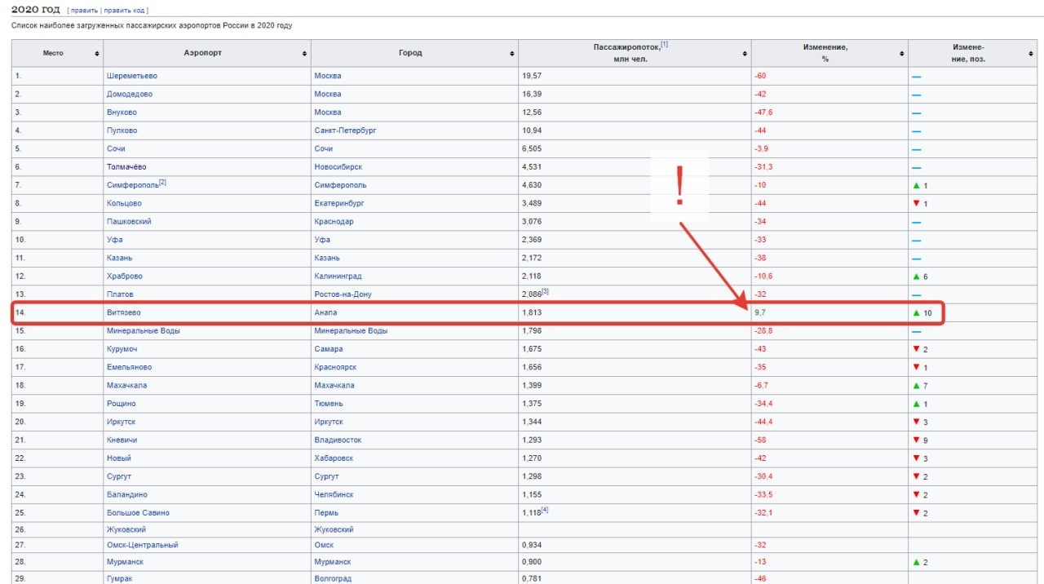This screenshot has height=584, width=1044.
Task: Open the Кольцово airport link
Action: tap(124, 203)
